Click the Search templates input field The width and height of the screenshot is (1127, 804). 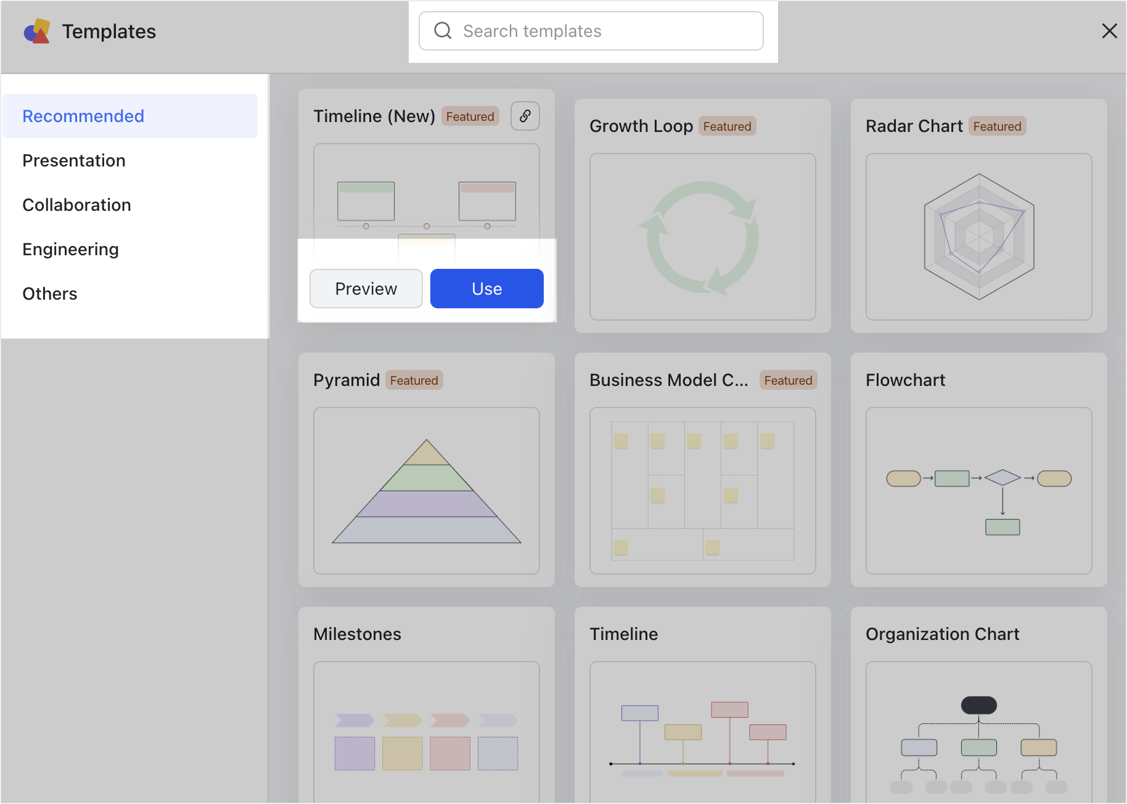(x=592, y=30)
